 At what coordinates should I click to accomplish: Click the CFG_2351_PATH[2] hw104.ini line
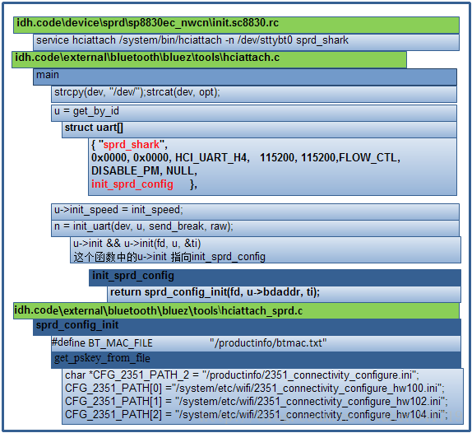pos(257,415)
